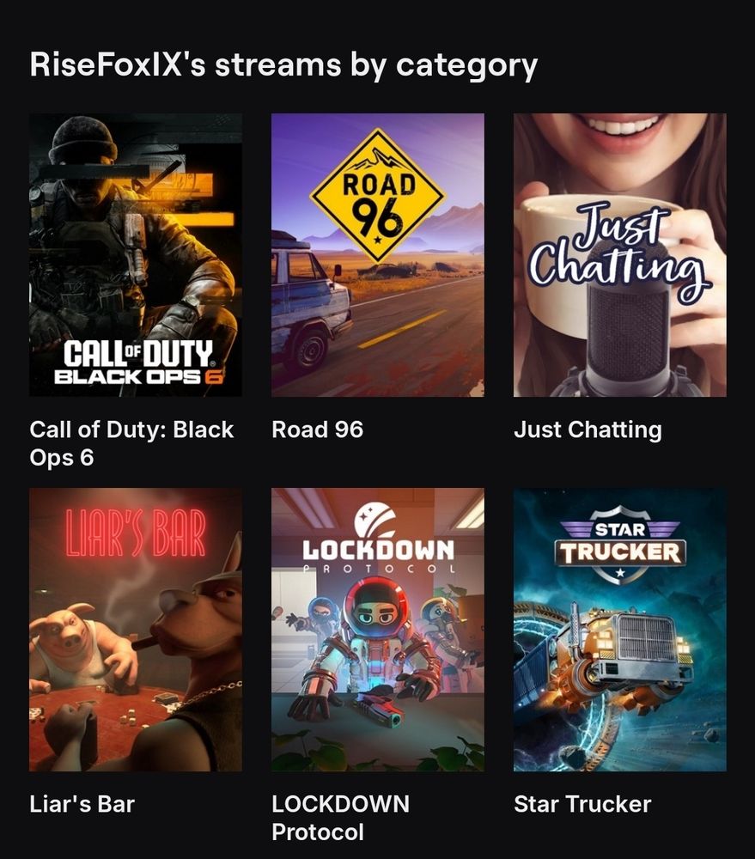
Task: Click the 'Star Trucker' title text
Action: click(582, 804)
